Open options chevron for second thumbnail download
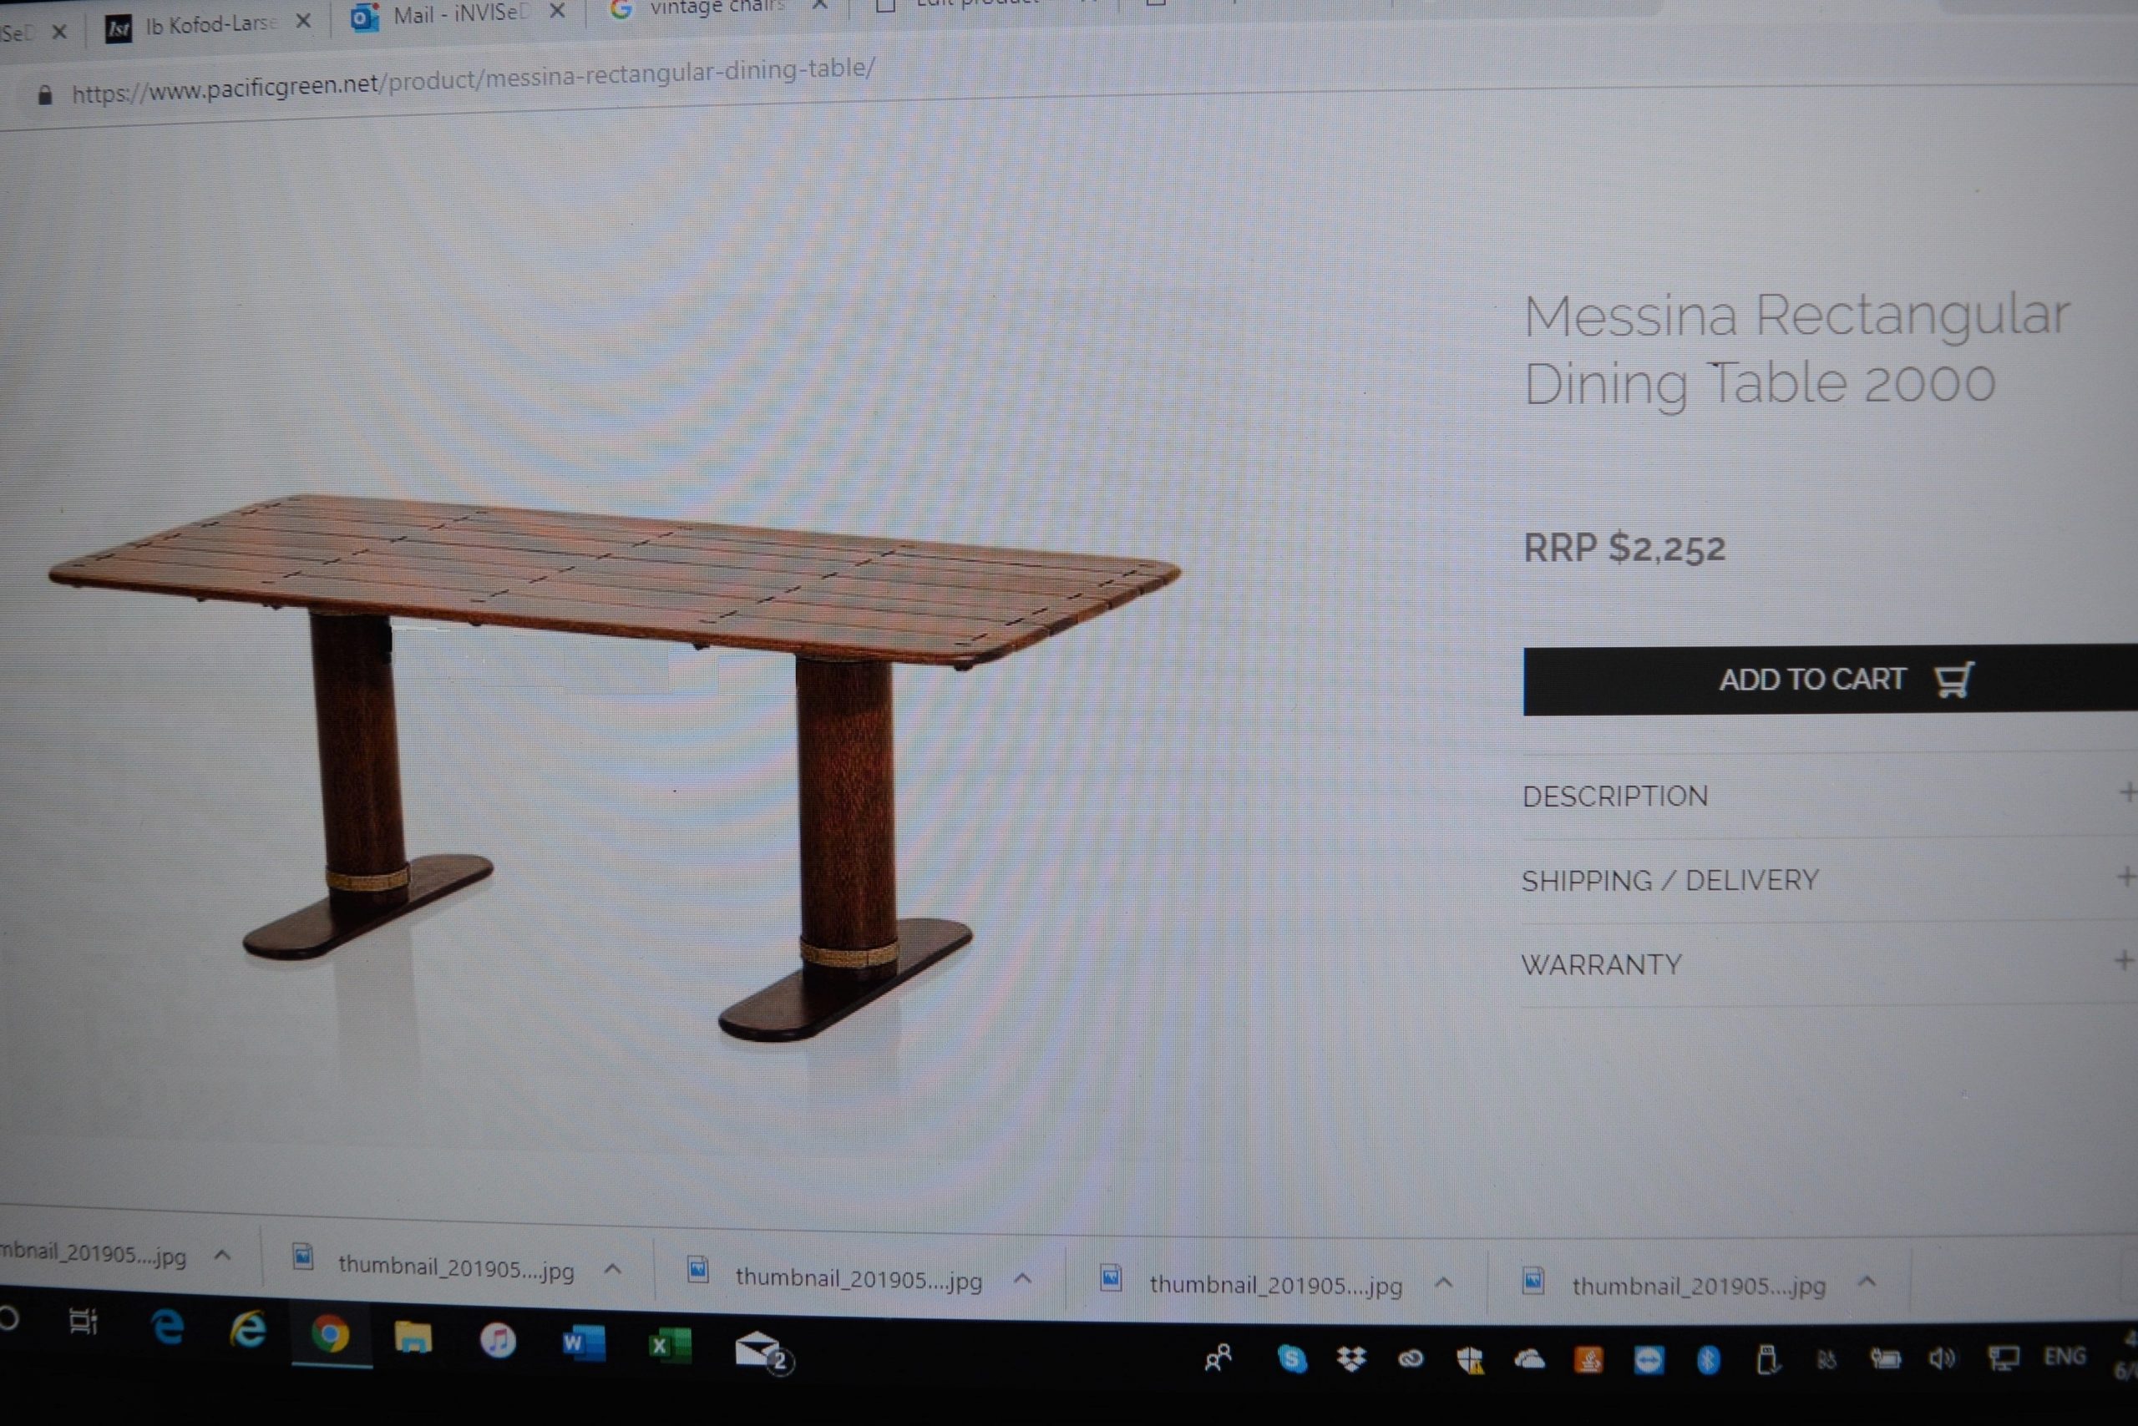 point(613,1269)
